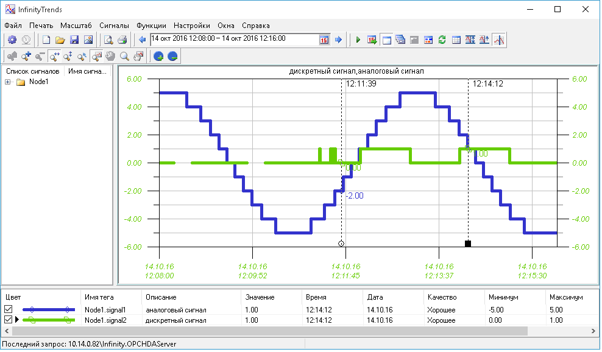Toggle the vertical cursor line tool

[x=499, y=40]
